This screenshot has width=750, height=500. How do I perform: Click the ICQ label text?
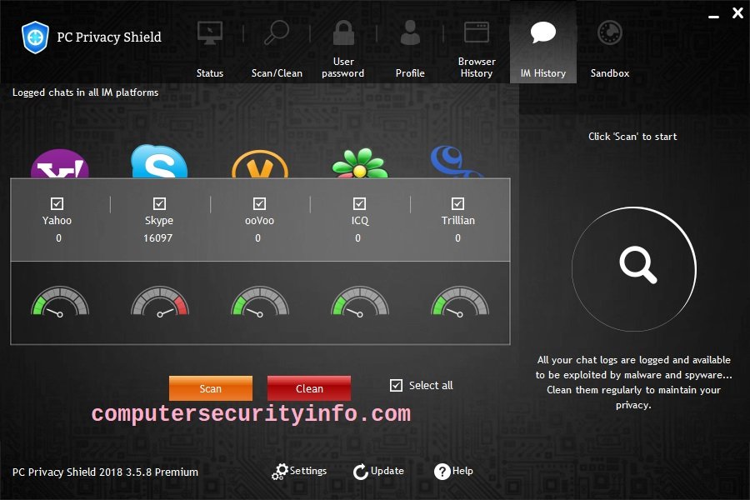click(x=360, y=221)
